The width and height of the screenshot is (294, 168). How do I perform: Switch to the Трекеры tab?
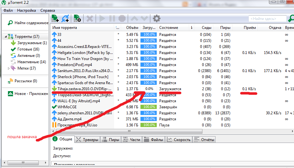(87, 140)
